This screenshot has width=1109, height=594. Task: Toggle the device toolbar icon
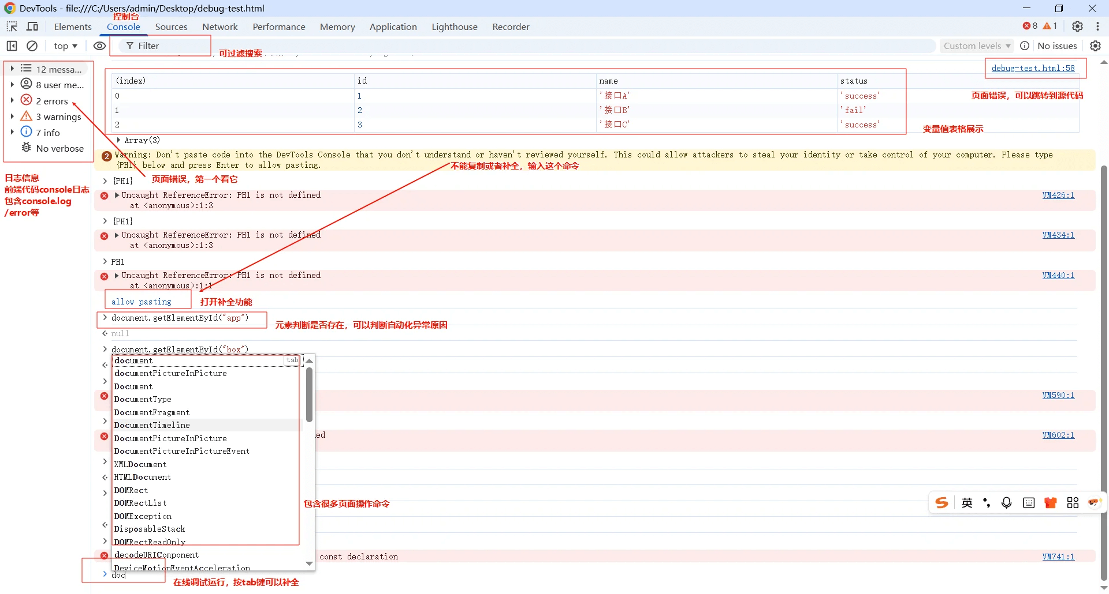pyautogui.click(x=32, y=27)
